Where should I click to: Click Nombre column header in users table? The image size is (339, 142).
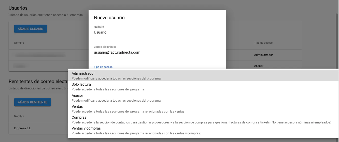tap(19, 43)
